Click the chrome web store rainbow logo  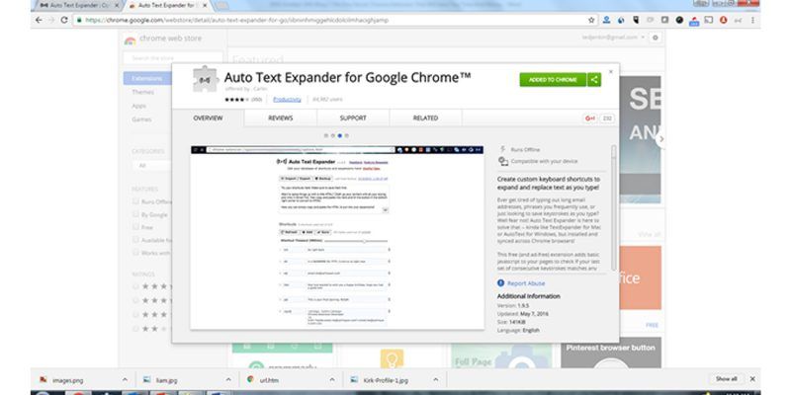click(130, 39)
